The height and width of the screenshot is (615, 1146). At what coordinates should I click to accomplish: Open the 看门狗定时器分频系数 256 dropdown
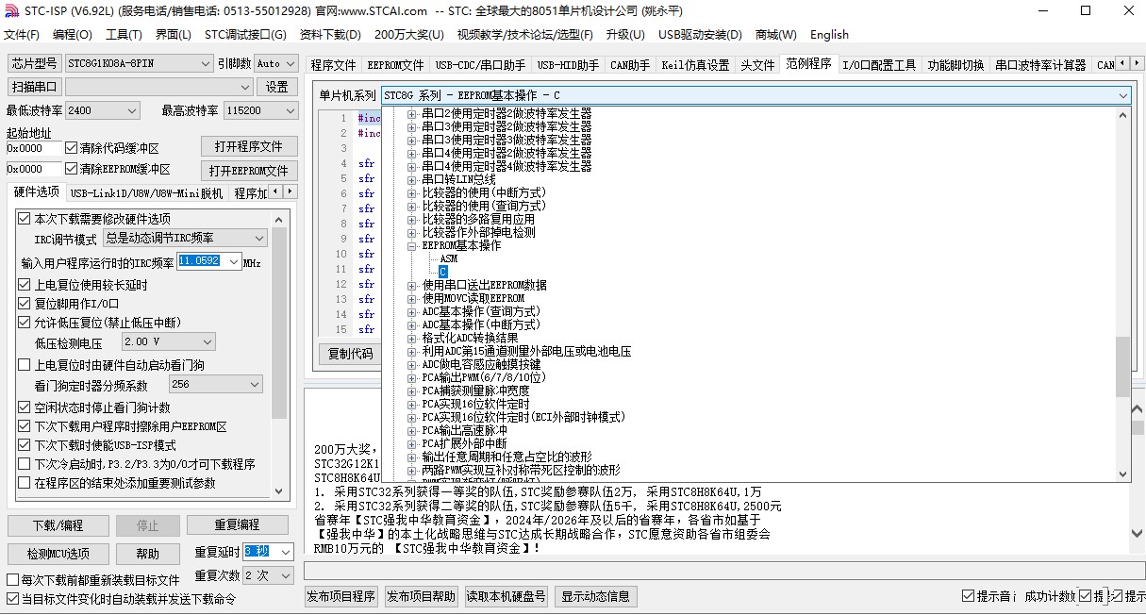pyautogui.click(x=216, y=385)
